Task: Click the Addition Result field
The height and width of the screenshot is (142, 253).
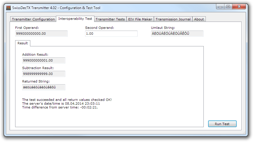Action: click(43, 60)
